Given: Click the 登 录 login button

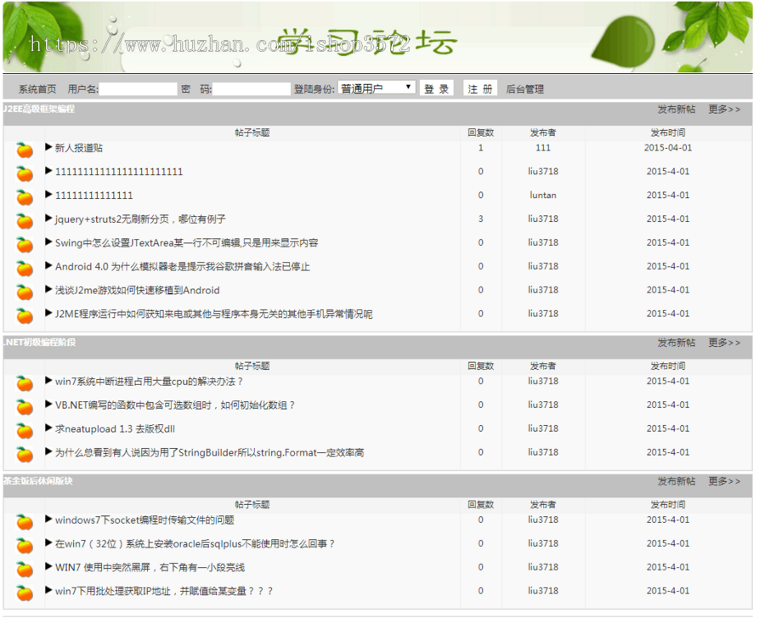Looking at the screenshot, I should tap(437, 88).
